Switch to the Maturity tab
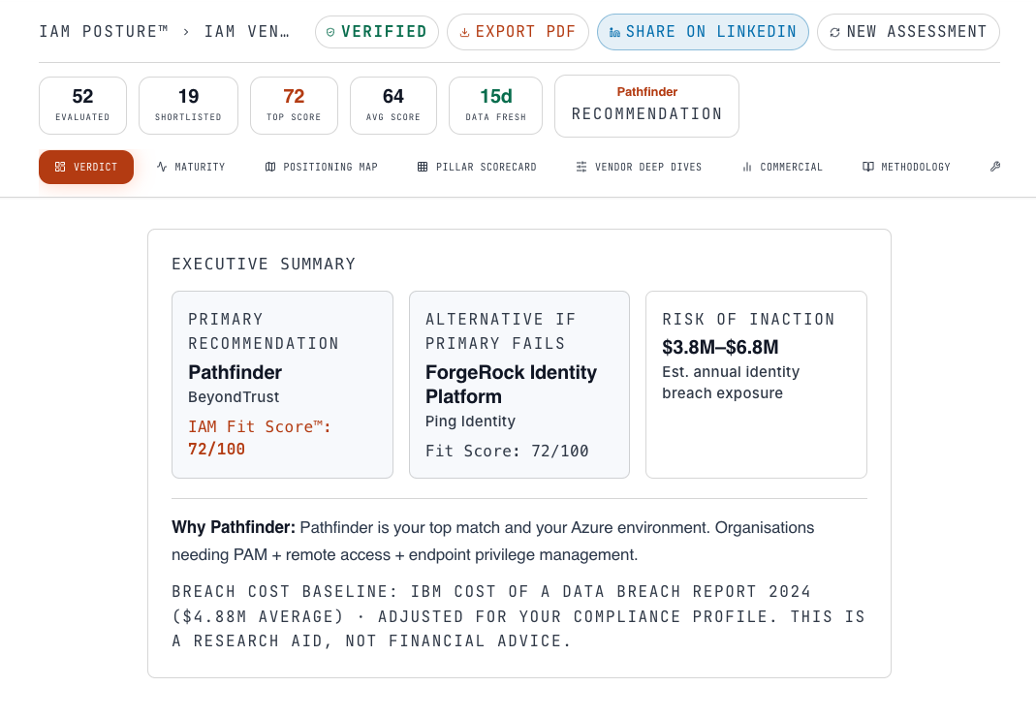 click(191, 167)
